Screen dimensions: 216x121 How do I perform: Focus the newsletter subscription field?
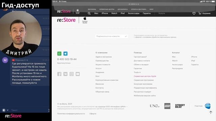[x=111, y=36]
